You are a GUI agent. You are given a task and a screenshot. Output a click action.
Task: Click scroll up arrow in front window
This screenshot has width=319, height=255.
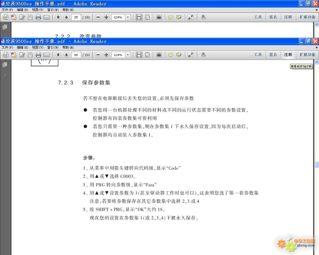317,62
